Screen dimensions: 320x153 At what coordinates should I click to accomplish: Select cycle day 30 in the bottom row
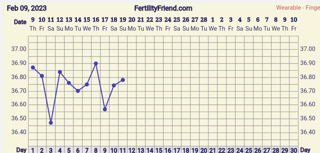294,150
